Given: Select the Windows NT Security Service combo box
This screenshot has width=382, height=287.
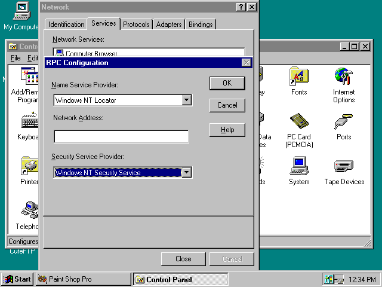Looking at the screenshot, I should point(118,173).
